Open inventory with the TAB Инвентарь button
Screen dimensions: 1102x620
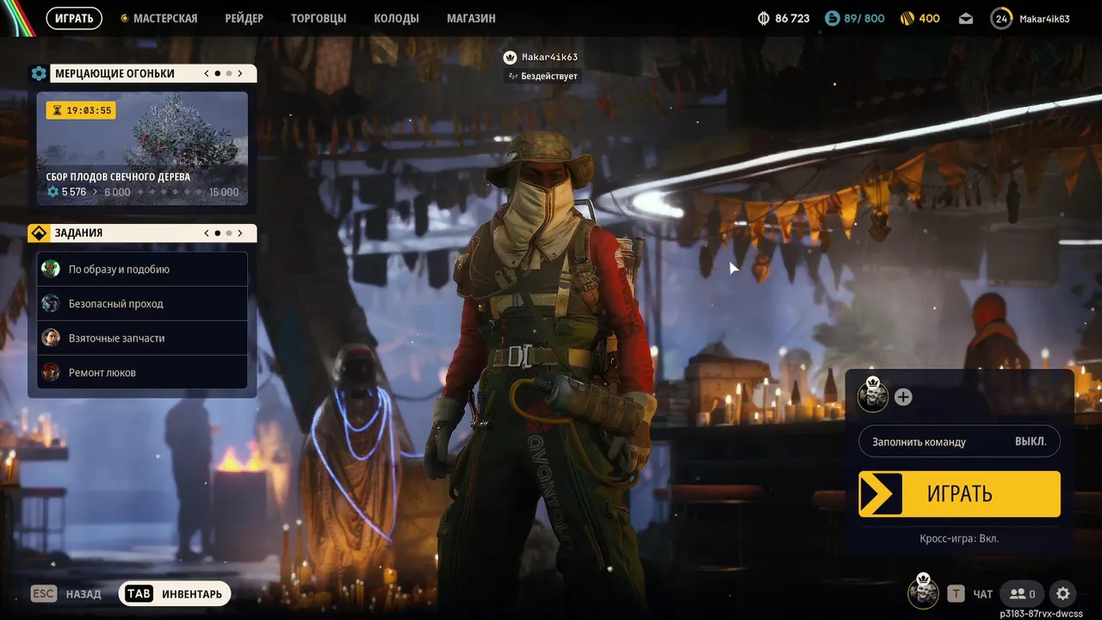tap(175, 593)
